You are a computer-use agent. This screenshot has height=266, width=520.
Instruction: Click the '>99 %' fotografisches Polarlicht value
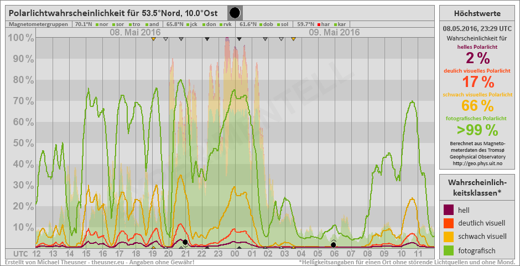[477, 130]
